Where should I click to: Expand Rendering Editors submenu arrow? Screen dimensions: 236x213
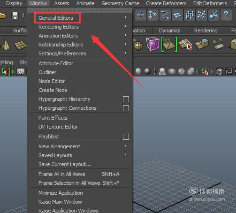125,26
